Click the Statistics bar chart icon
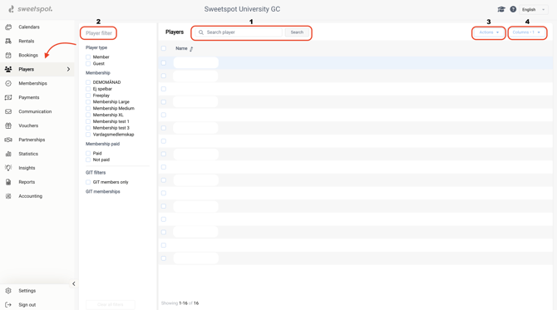The height and width of the screenshot is (310, 557). [8, 154]
